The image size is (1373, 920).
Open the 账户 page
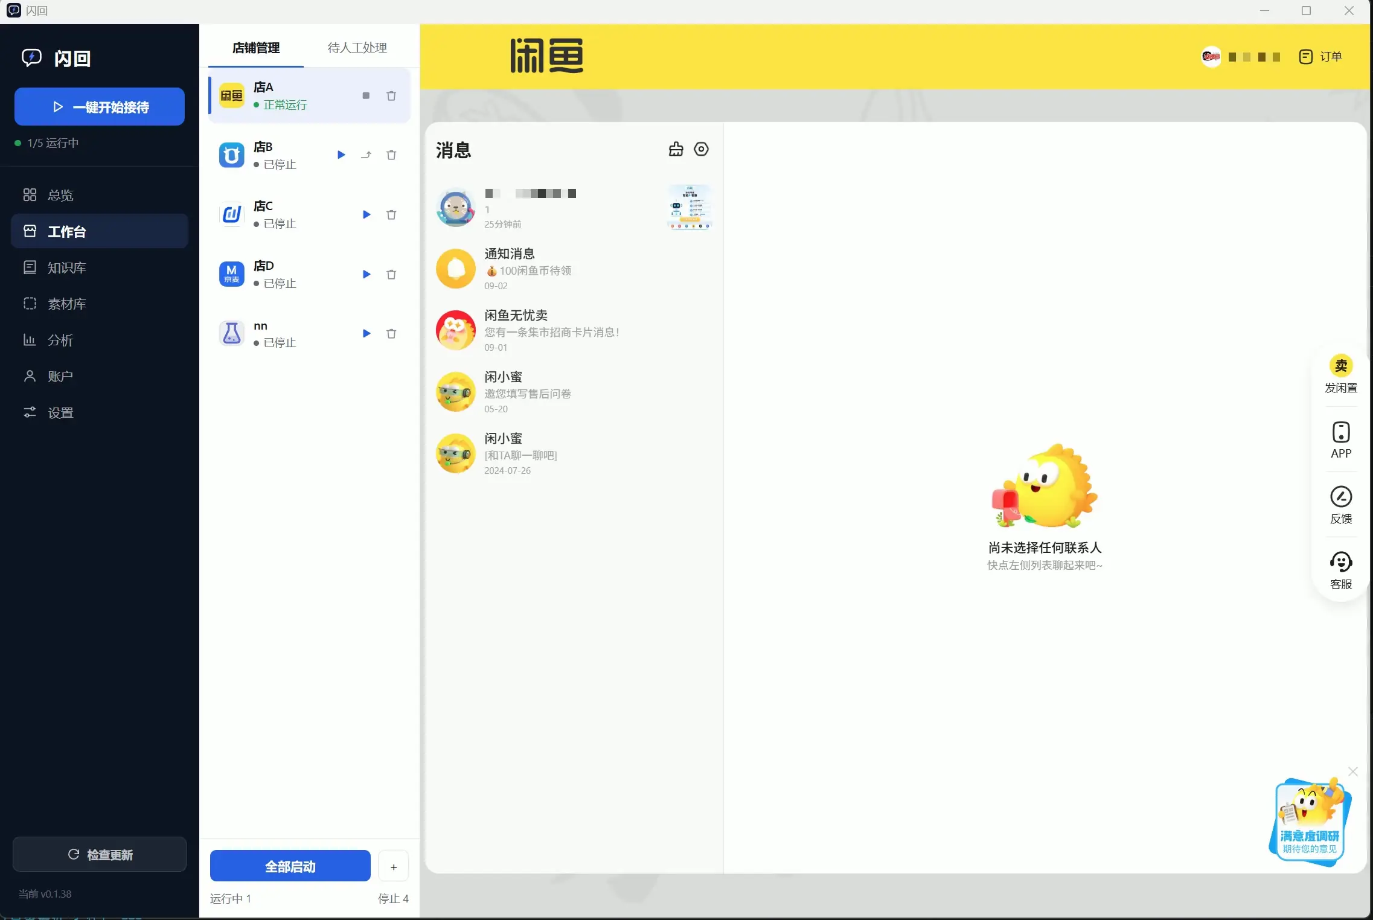pyautogui.click(x=100, y=376)
